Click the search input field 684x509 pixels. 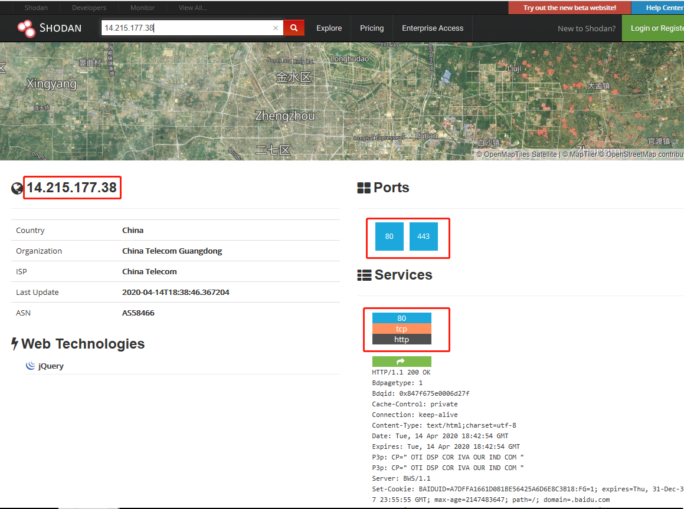tap(192, 28)
